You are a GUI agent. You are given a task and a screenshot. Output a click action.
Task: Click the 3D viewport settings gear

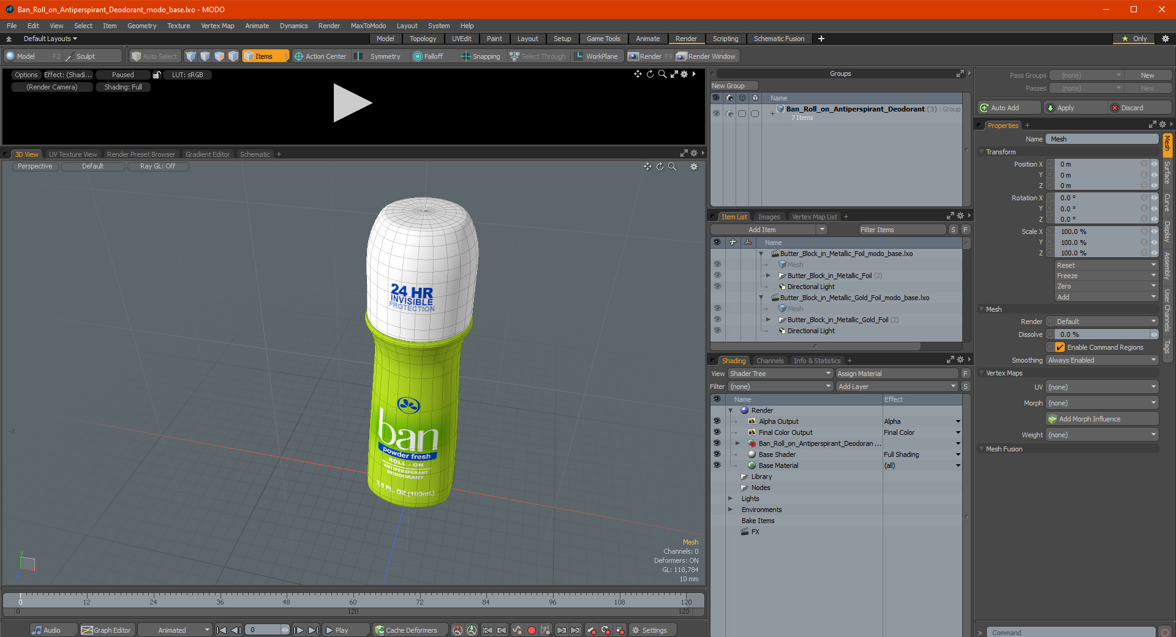pos(694,167)
